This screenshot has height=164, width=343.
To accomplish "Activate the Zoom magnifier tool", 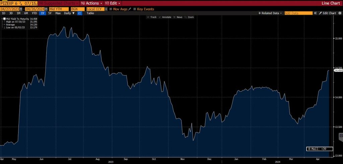I will [x=189, y=17].
